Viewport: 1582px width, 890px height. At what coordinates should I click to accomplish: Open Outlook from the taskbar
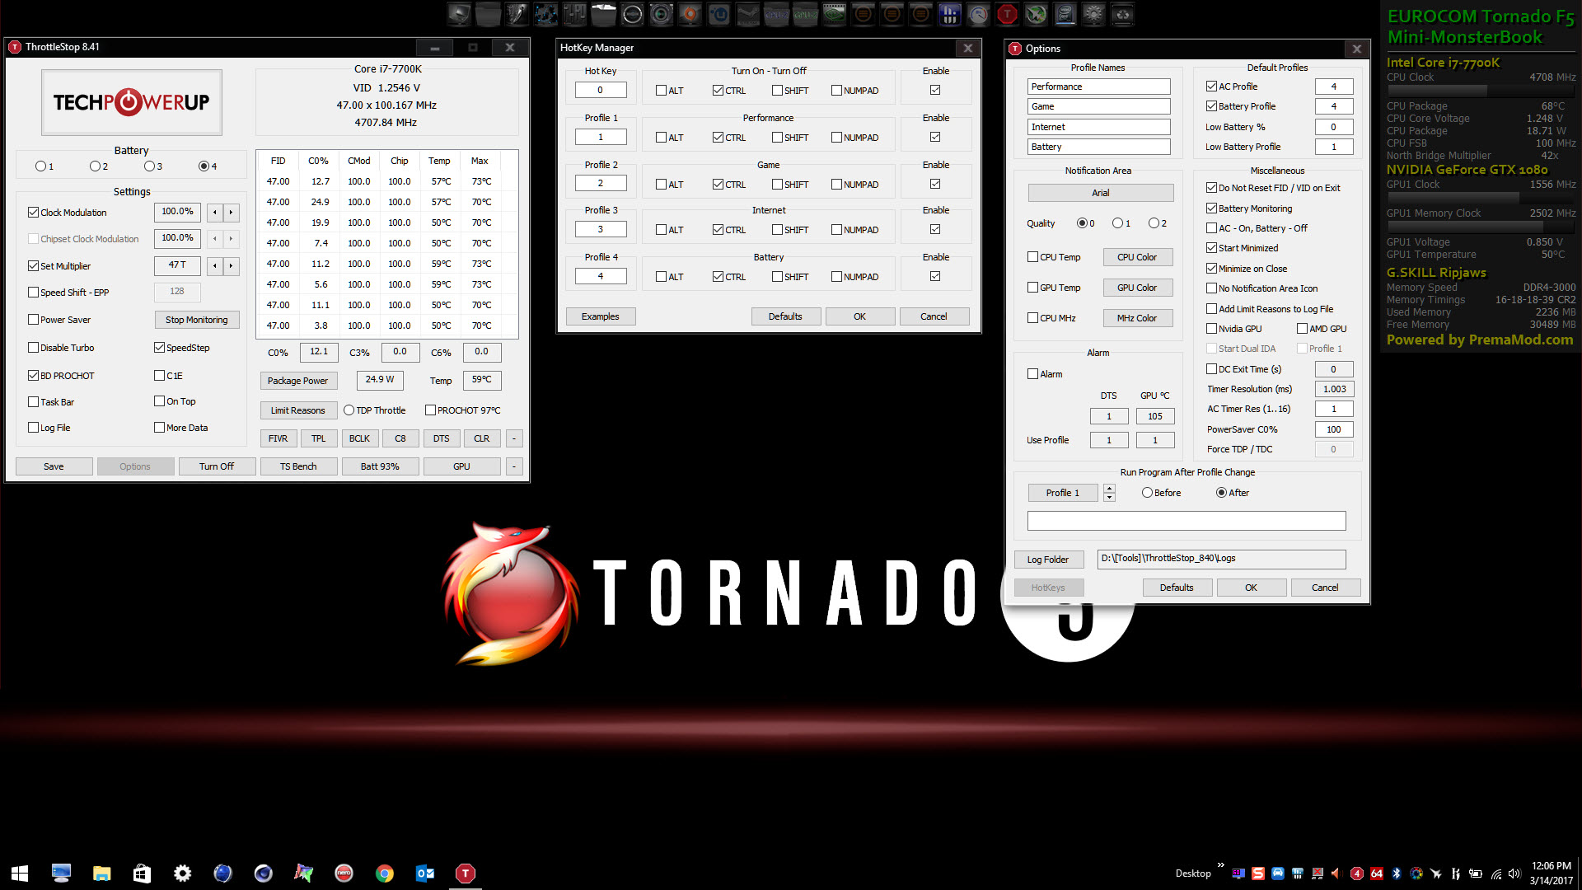click(425, 874)
